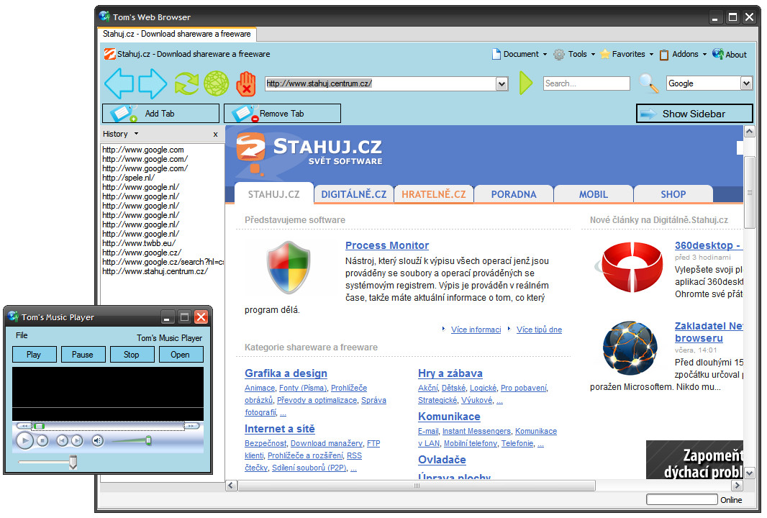Expand the Google search engine dropdown
The width and height of the screenshot is (767, 518).
coord(746,83)
